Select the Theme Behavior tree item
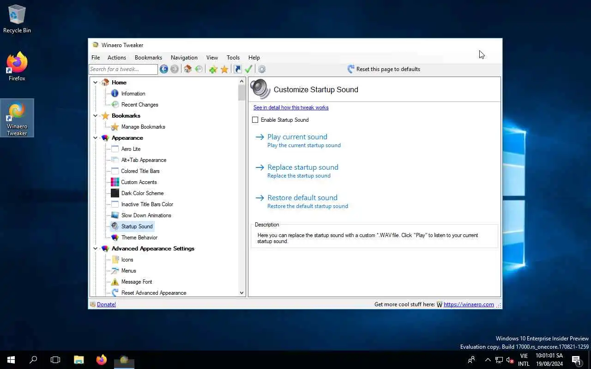Viewport: 591px width, 369px height. click(x=139, y=238)
